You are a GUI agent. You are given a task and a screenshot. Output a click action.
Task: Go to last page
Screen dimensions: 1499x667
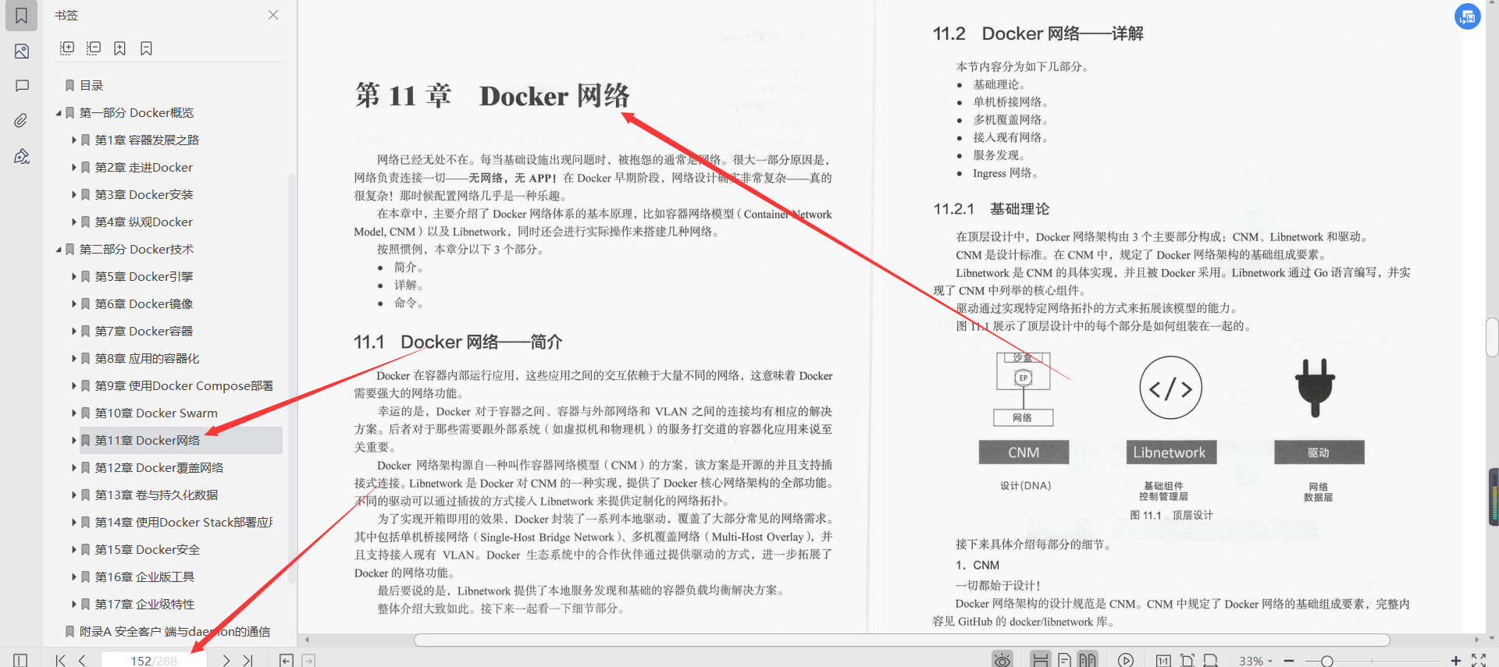[248, 660]
